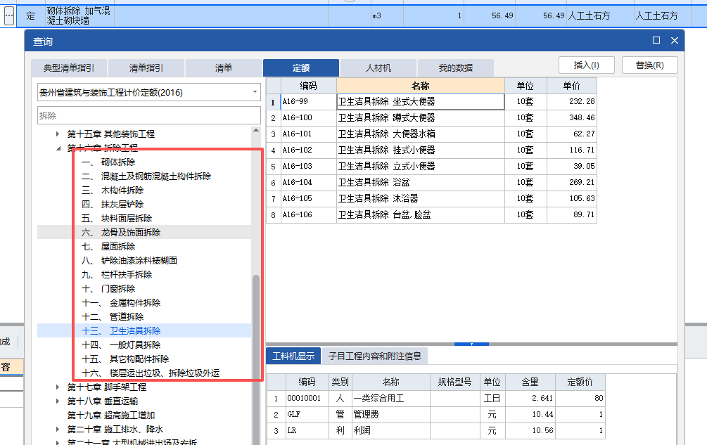707x445 pixels.
Task: Select 三、木构件拆除 tree item
Action: click(113, 190)
